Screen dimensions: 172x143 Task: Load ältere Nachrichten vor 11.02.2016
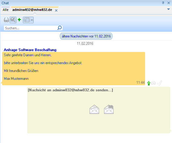pos(86,36)
